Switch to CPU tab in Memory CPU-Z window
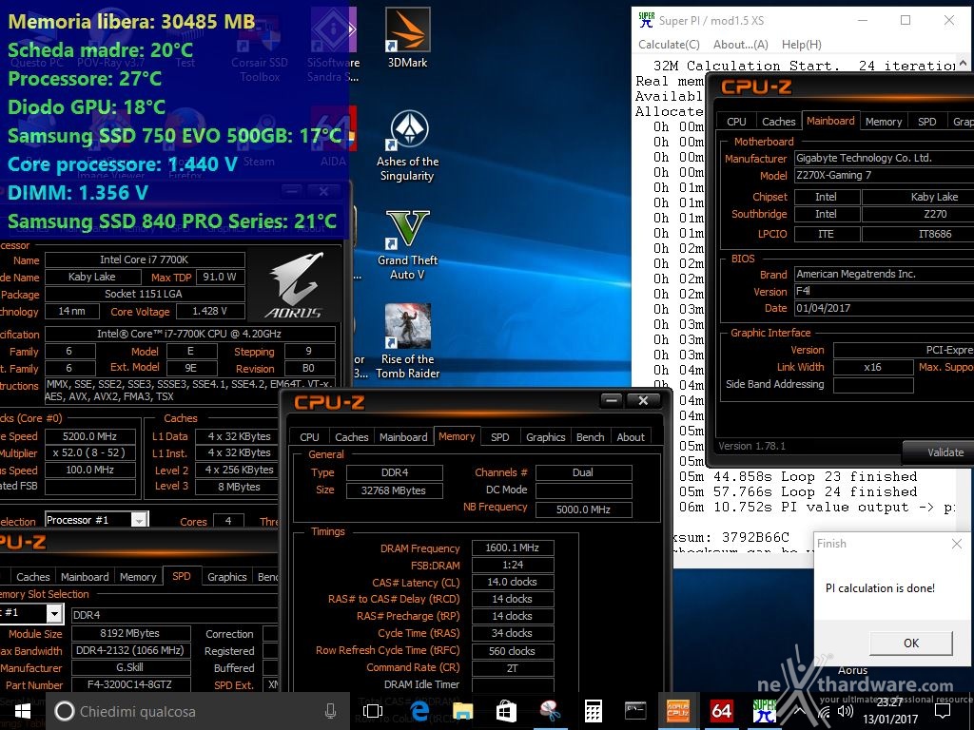 [309, 437]
